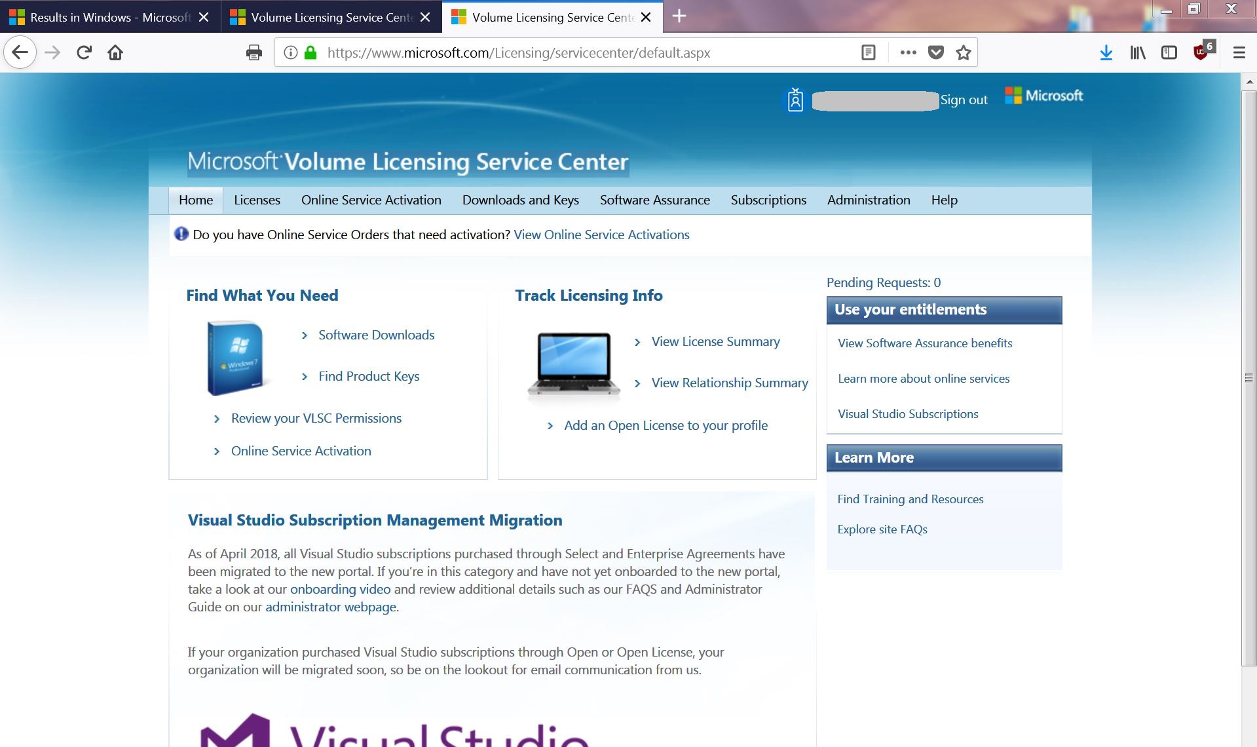Click Online Service Activation link under Find What You Need
This screenshot has width=1257, height=747.
pyautogui.click(x=301, y=451)
